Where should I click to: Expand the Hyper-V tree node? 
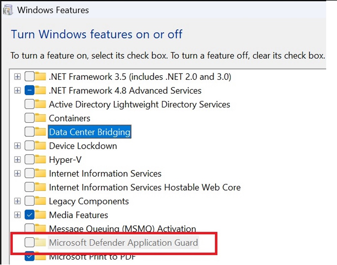(x=17, y=159)
